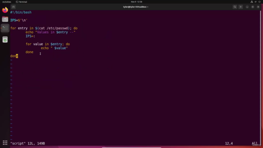The height and width of the screenshot is (148, 263).
Task: Click the 'Values in $entry --' string
Action: [x=55, y=32]
